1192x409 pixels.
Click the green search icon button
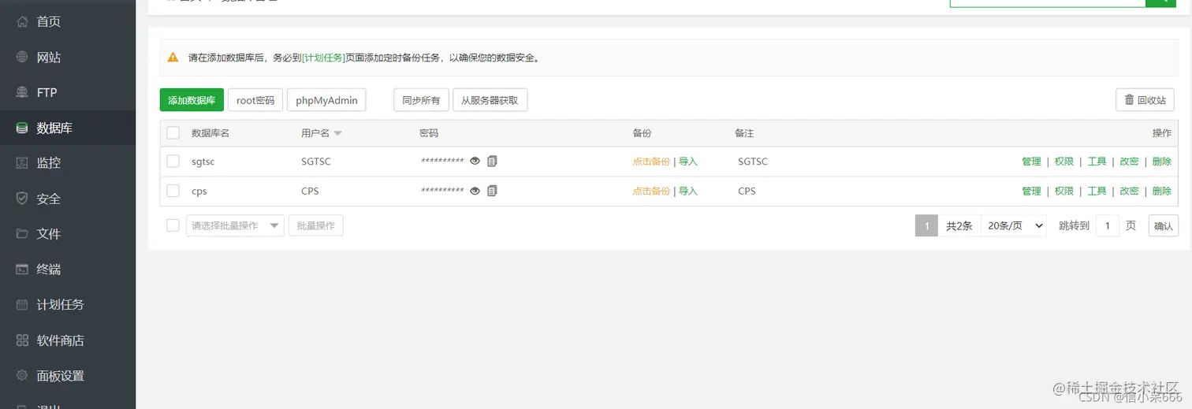[1160, 2]
